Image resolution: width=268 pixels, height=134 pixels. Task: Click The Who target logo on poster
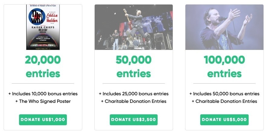[37, 17]
